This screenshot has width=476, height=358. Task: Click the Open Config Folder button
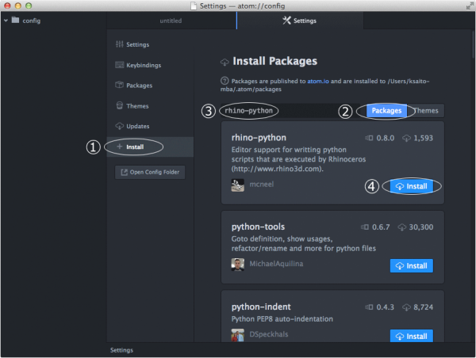150,172
